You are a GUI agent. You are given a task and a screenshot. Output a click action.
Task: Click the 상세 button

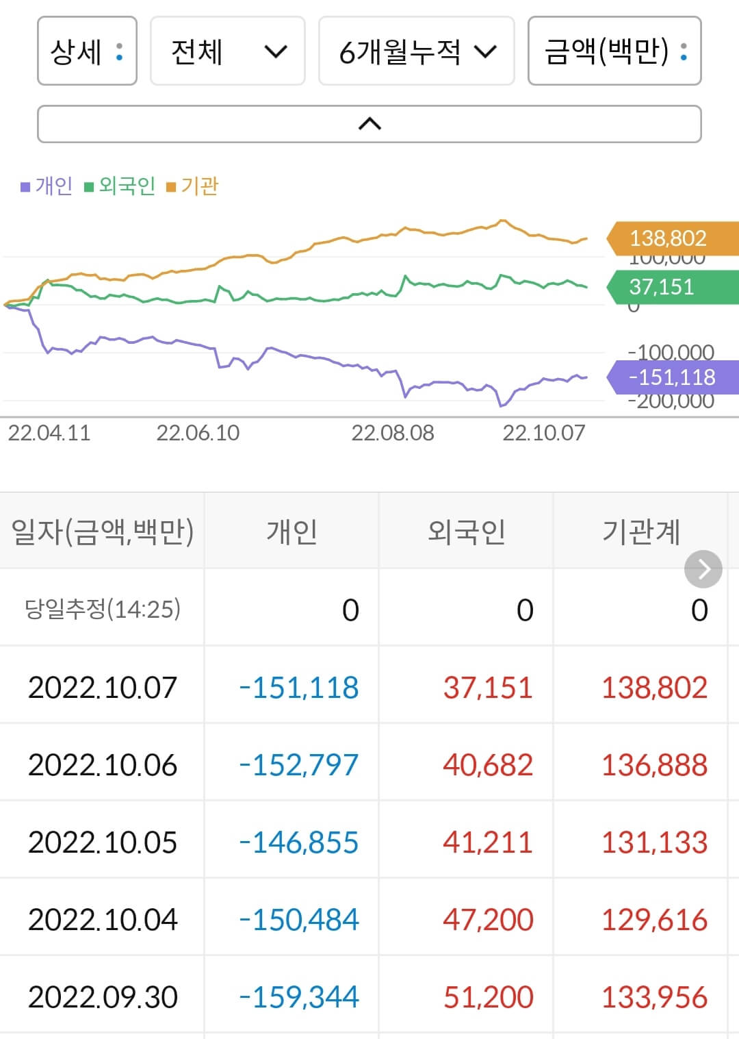[87, 52]
